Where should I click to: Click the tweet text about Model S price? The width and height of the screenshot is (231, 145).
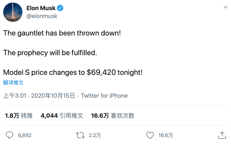click(73, 72)
